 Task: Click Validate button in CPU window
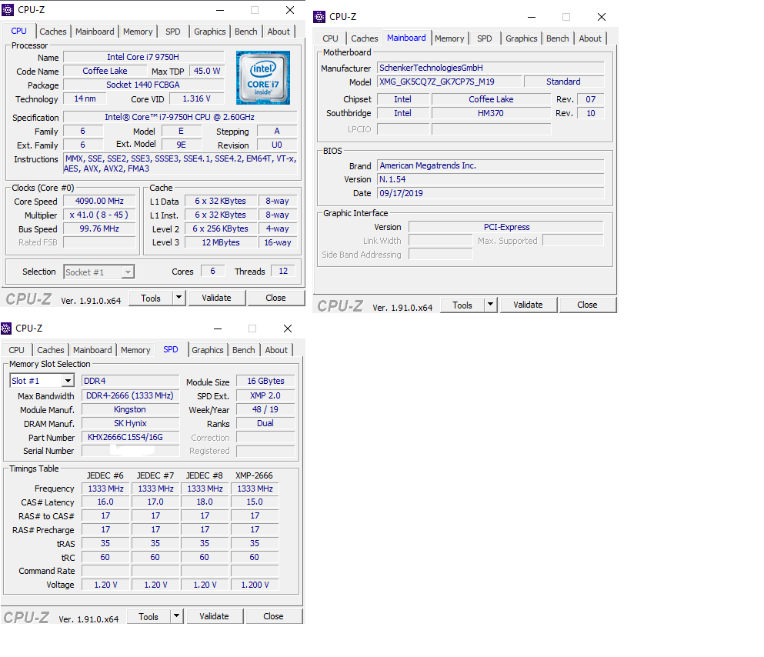pos(216,298)
